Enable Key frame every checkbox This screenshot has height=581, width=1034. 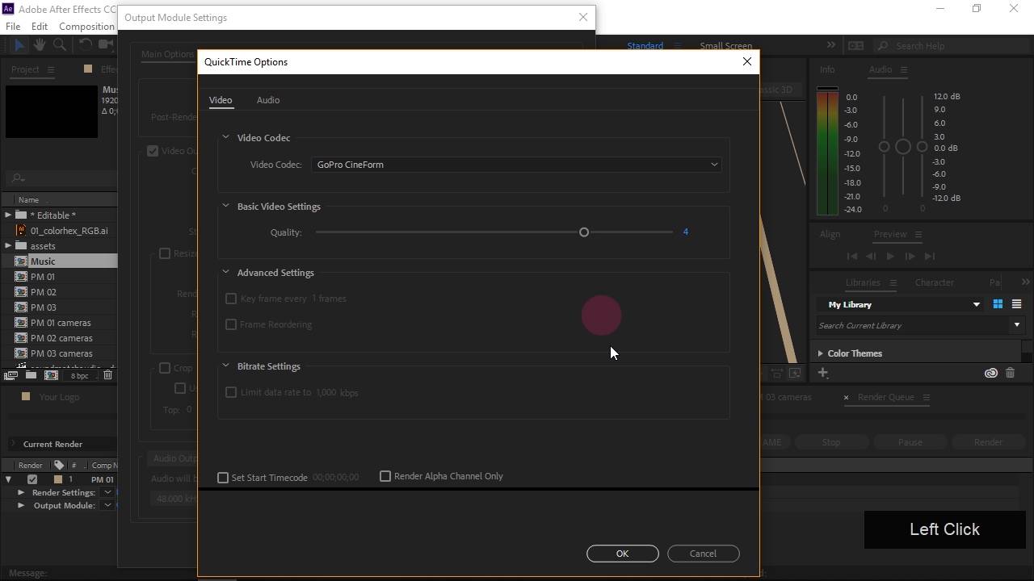pos(231,299)
